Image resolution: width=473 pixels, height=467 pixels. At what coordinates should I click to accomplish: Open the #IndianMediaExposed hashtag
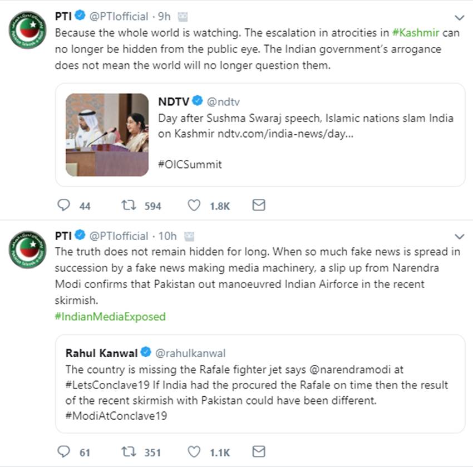pyautogui.click(x=110, y=317)
